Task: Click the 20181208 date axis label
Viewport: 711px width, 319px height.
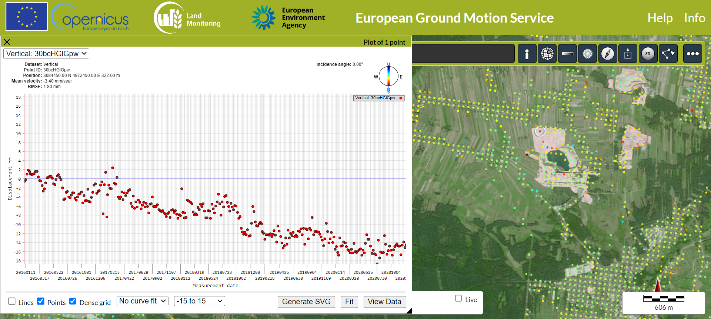Action: coord(250,272)
